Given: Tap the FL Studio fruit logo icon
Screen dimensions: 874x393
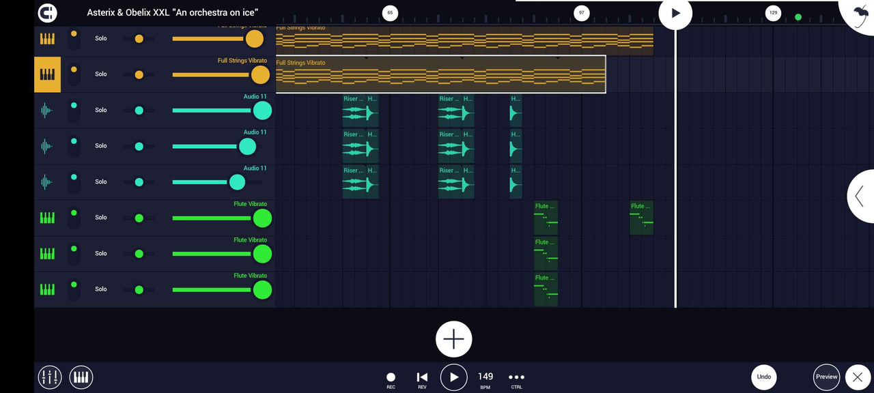Looking at the screenshot, I should pyautogui.click(x=860, y=15).
